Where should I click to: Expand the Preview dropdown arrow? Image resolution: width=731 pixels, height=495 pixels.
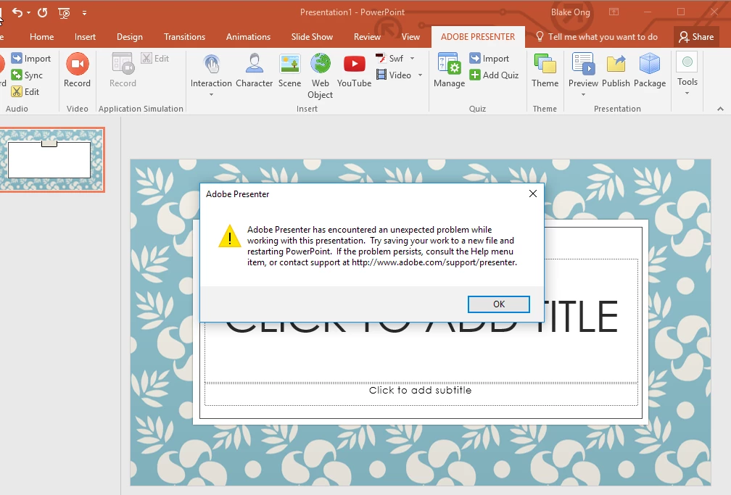click(x=583, y=95)
